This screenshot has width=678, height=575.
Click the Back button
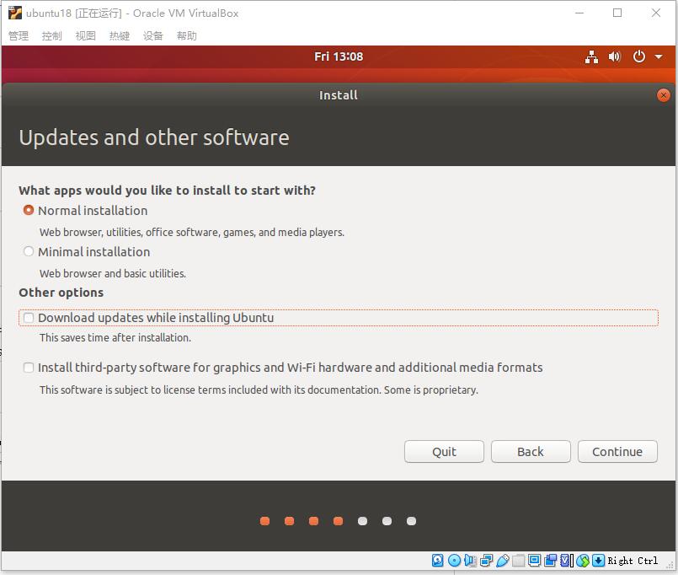[531, 452]
